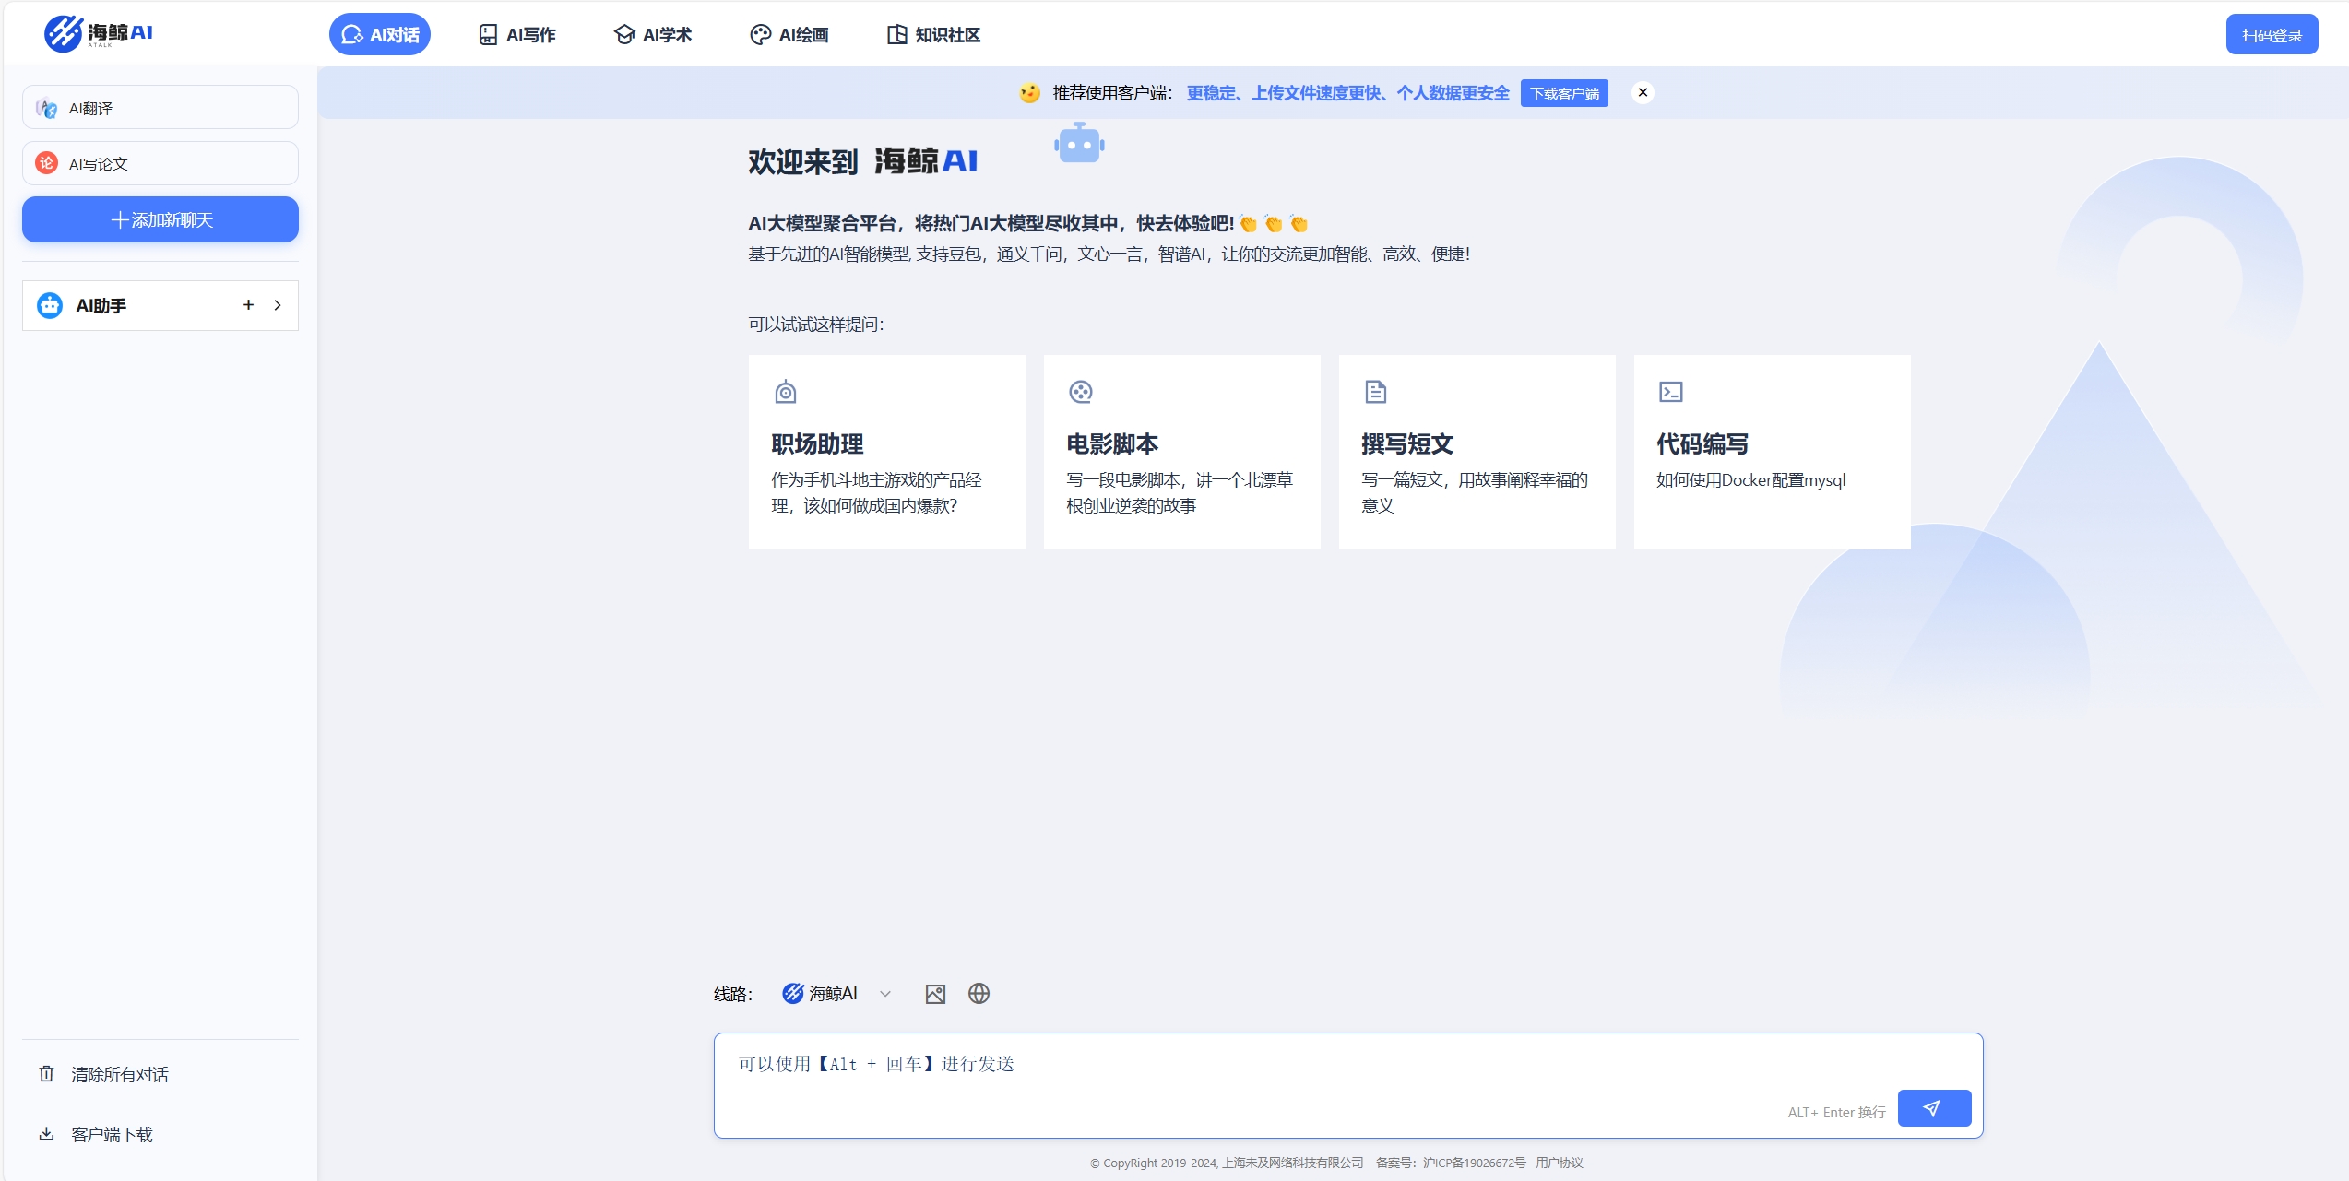The image size is (2349, 1181).
Task: Select the 职场助理 prompt card
Action: coord(886,452)
